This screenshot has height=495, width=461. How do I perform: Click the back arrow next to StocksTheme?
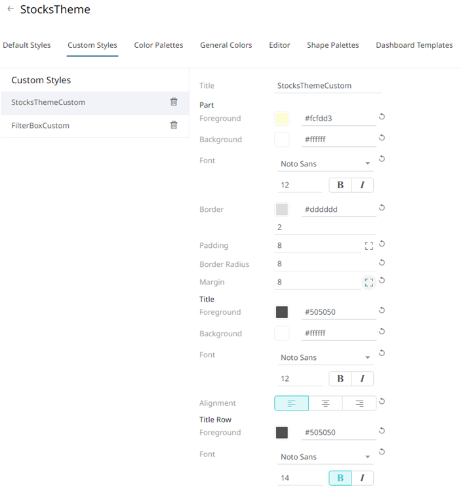coord(10,9)
